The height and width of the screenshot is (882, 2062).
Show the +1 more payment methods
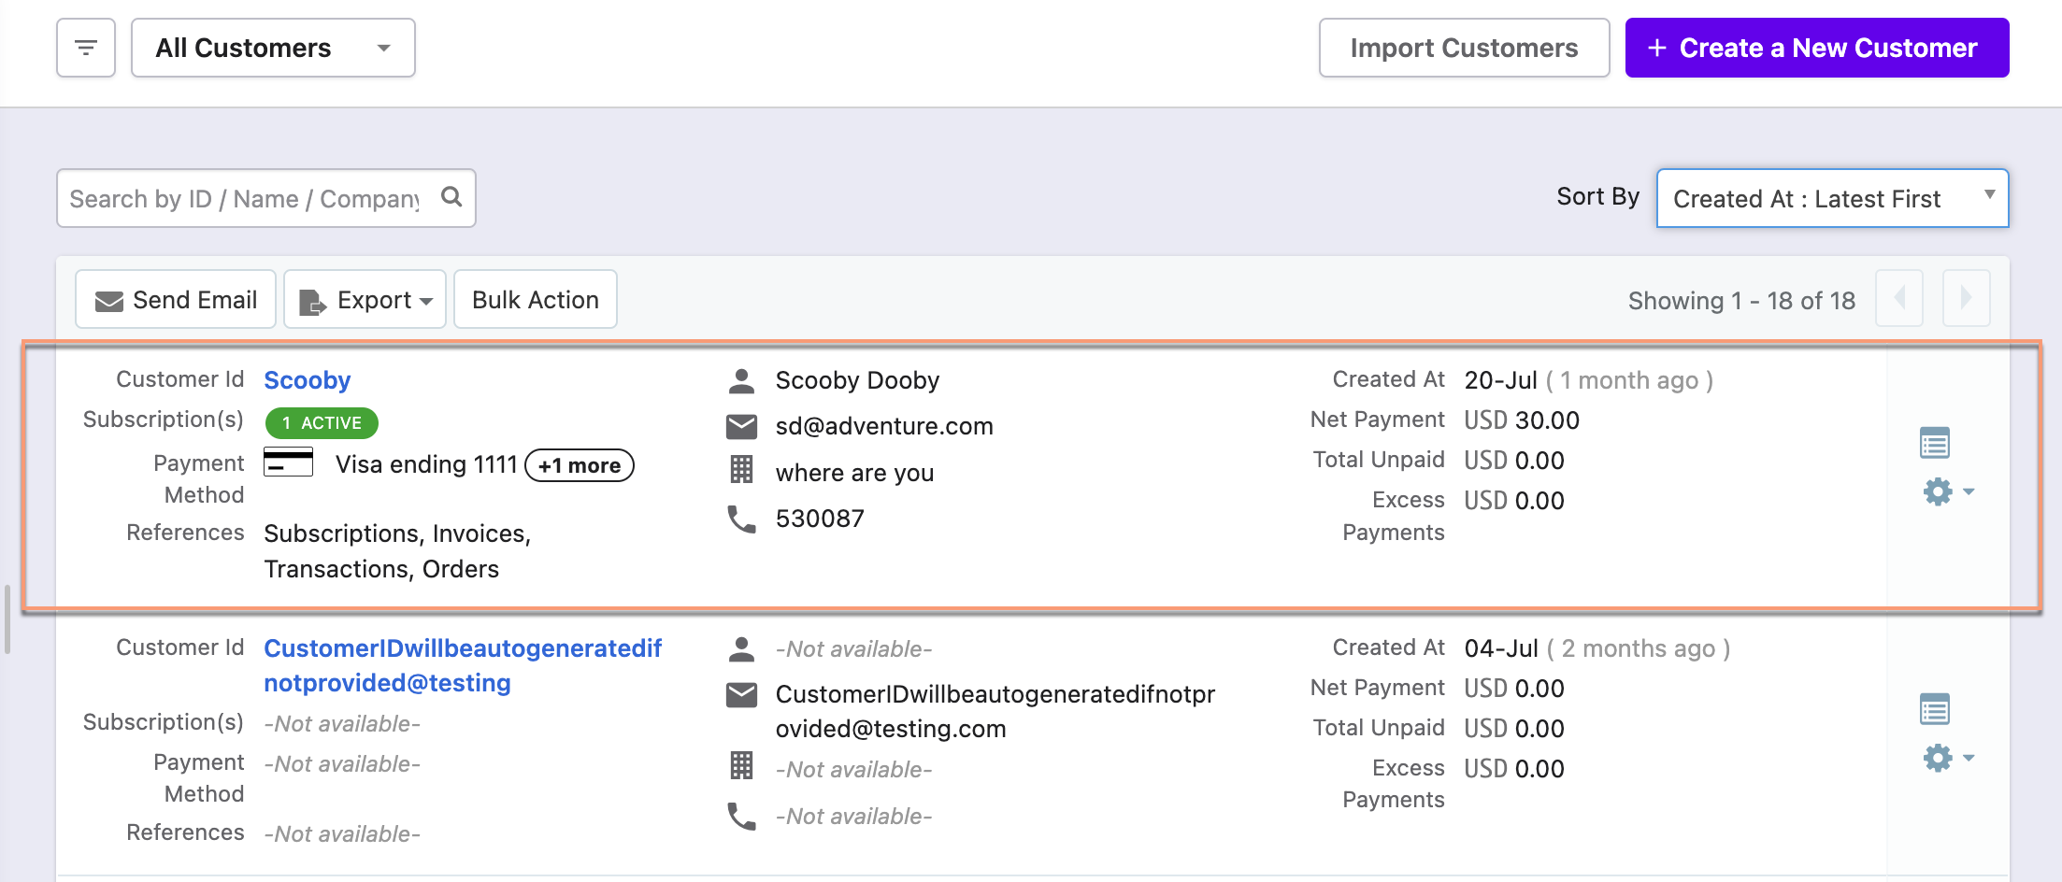click(580, 465)
